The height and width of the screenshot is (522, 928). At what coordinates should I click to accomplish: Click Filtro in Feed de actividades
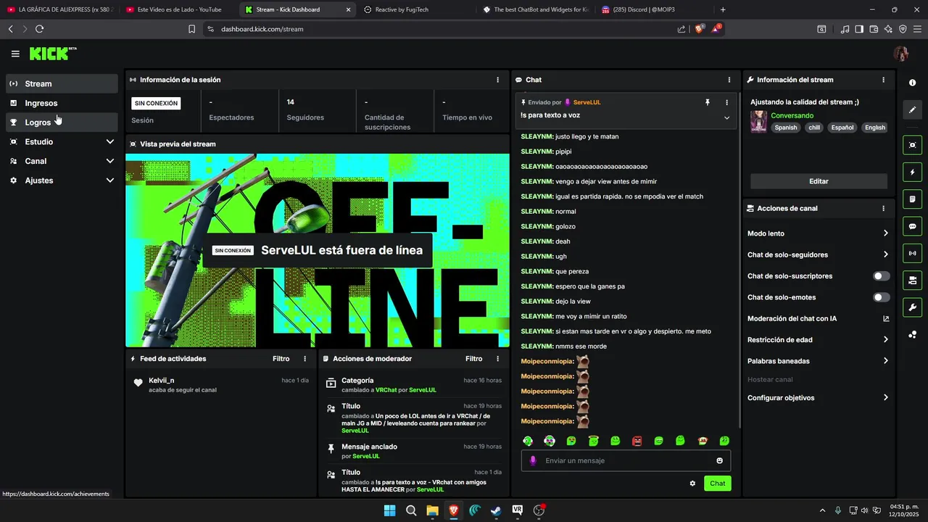pos(281,359)
